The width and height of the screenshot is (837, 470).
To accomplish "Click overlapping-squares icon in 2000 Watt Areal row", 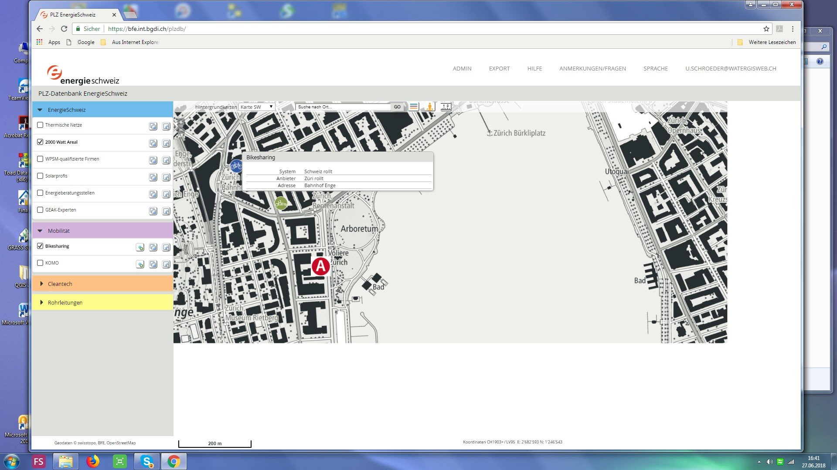I will click(153, 143).
